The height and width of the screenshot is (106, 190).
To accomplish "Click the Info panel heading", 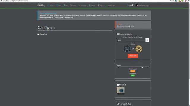I will point(119,65).
